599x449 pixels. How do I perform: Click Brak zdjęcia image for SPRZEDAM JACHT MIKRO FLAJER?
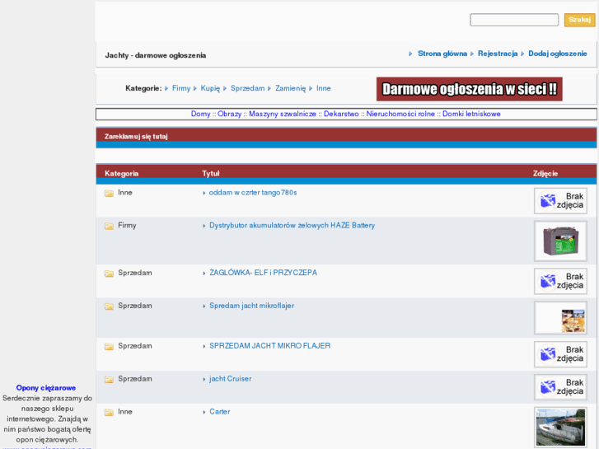(560, 354)
